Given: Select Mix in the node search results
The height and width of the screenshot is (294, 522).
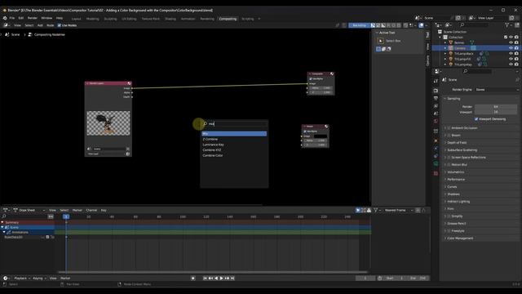Looking at the screenshot, I should tap(234, 134).
